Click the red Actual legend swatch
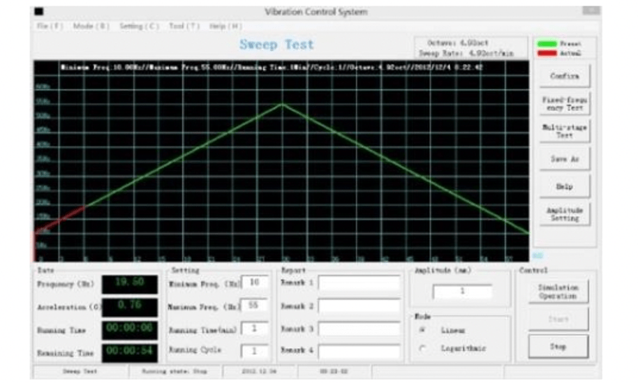Screen dimensions: 638x383 547,52
